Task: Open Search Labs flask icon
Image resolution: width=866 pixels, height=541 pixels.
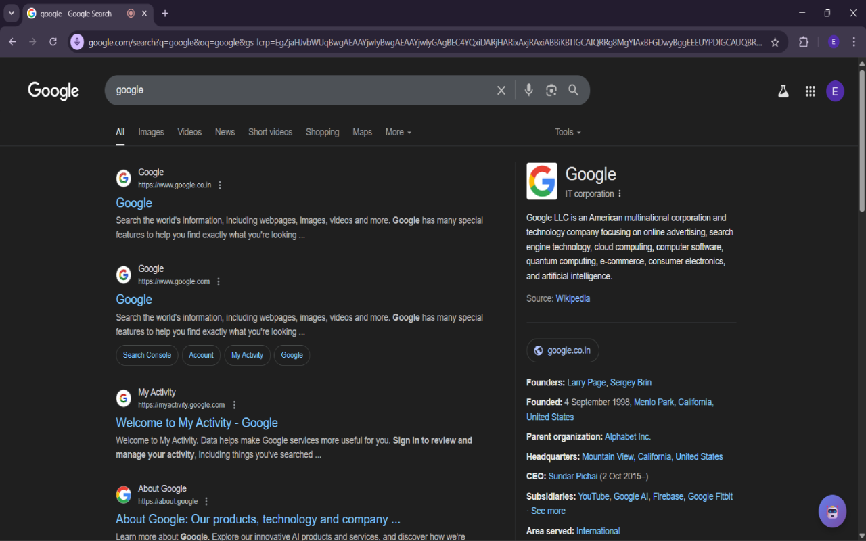Action: click(783, 91)
